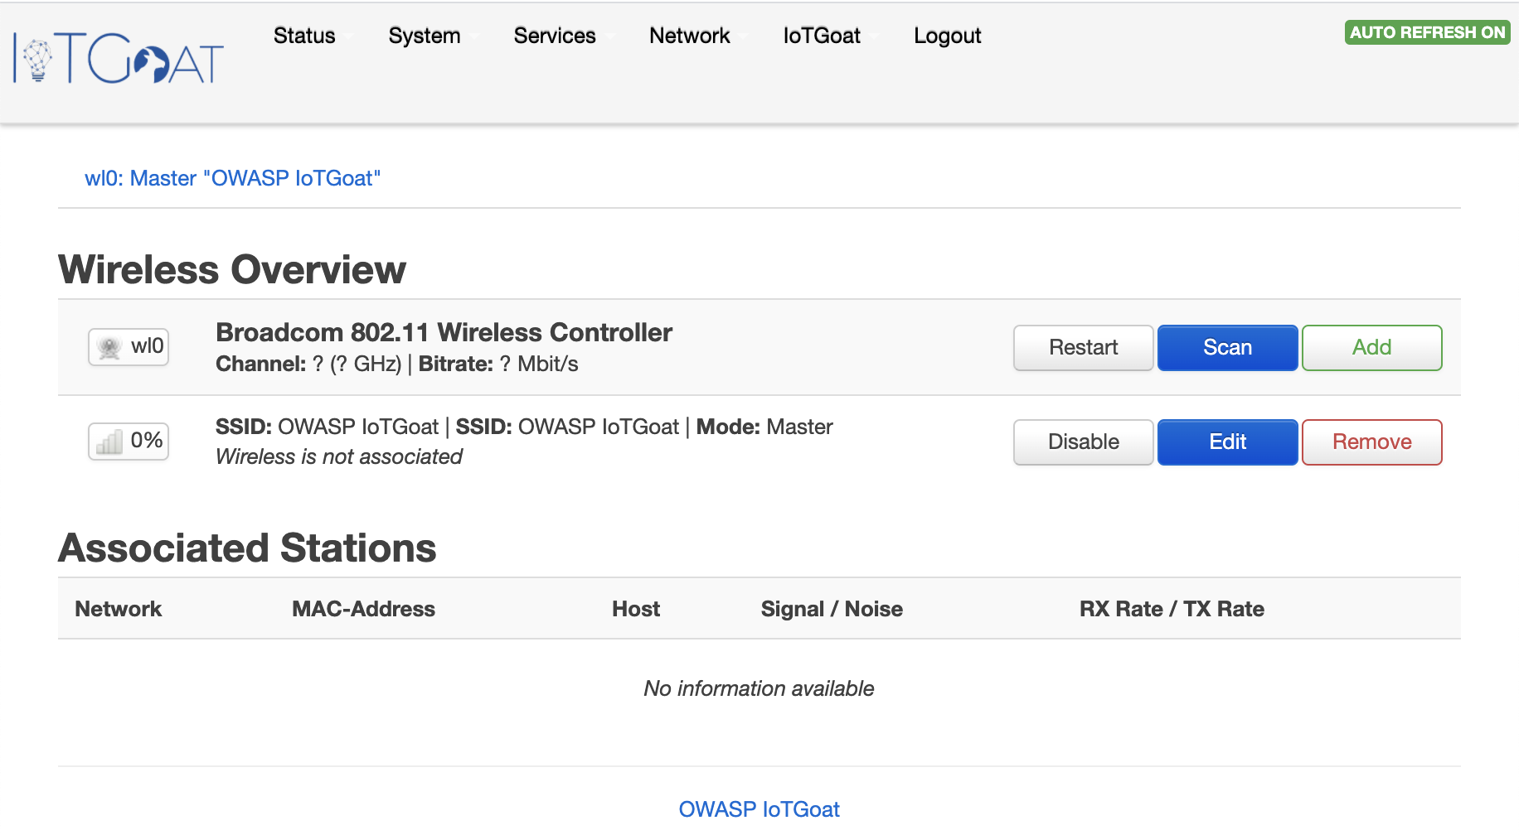Open the IoTGoat menu
Screen dimensions: 1519x835
pos(822,36)
